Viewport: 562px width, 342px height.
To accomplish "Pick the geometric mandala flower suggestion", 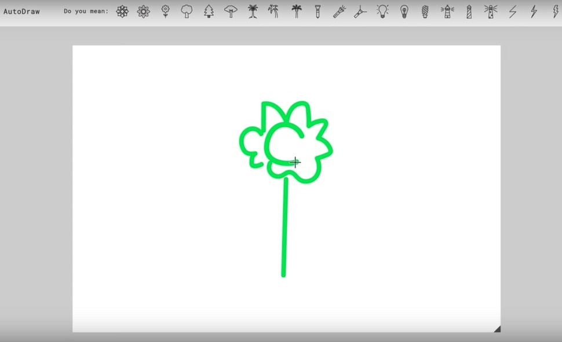I will [122, 12].
